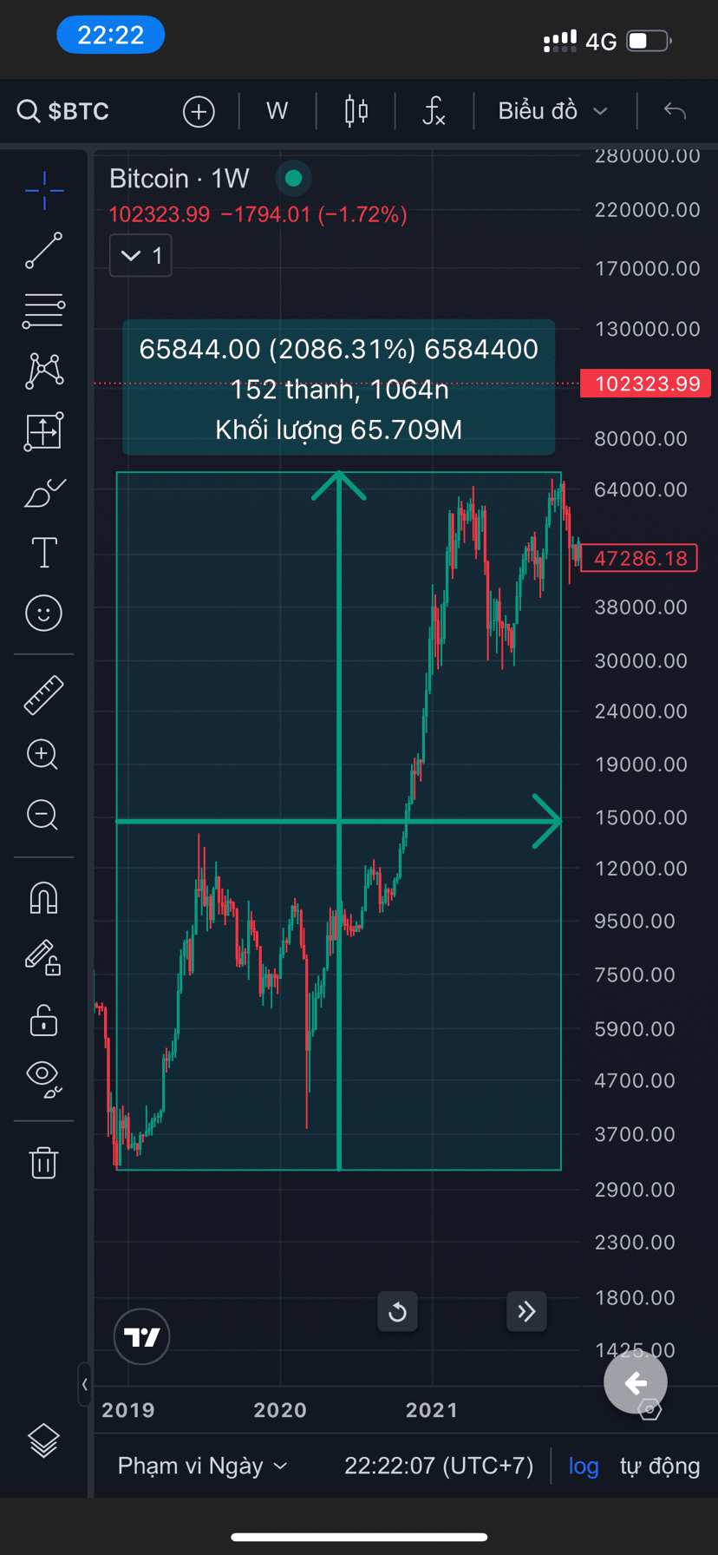Select the XABCD pattern tool

pyautogui.click(x=43, y=371)
